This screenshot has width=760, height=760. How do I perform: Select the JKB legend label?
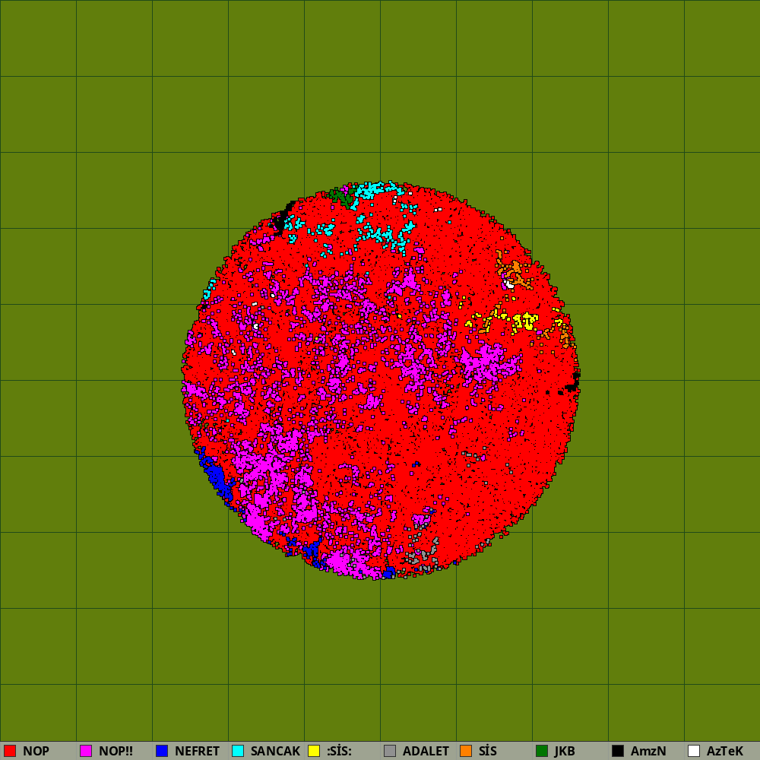(x=565, y=751)
